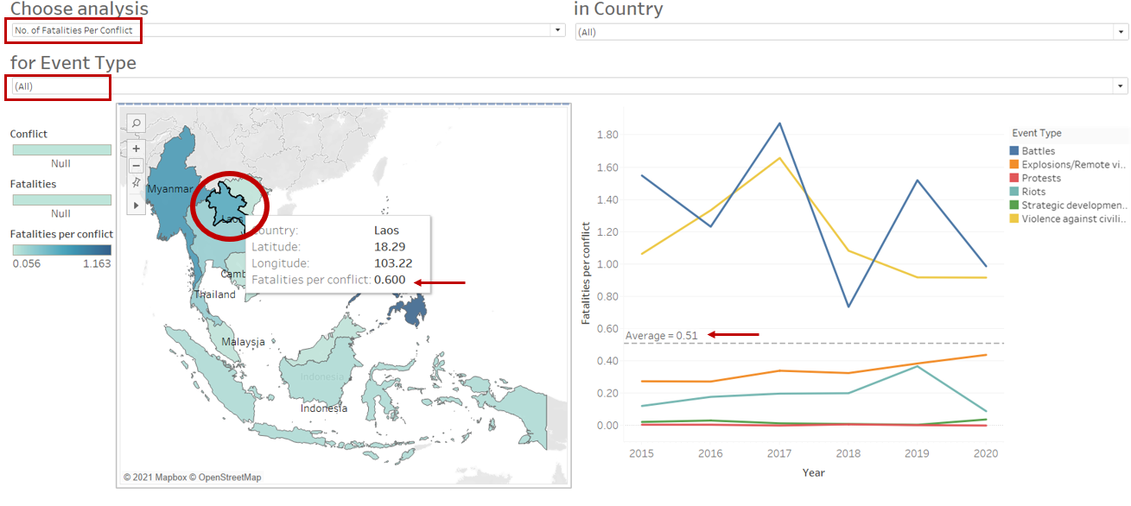Open the Choose analysis dropdown arrow

557,30
